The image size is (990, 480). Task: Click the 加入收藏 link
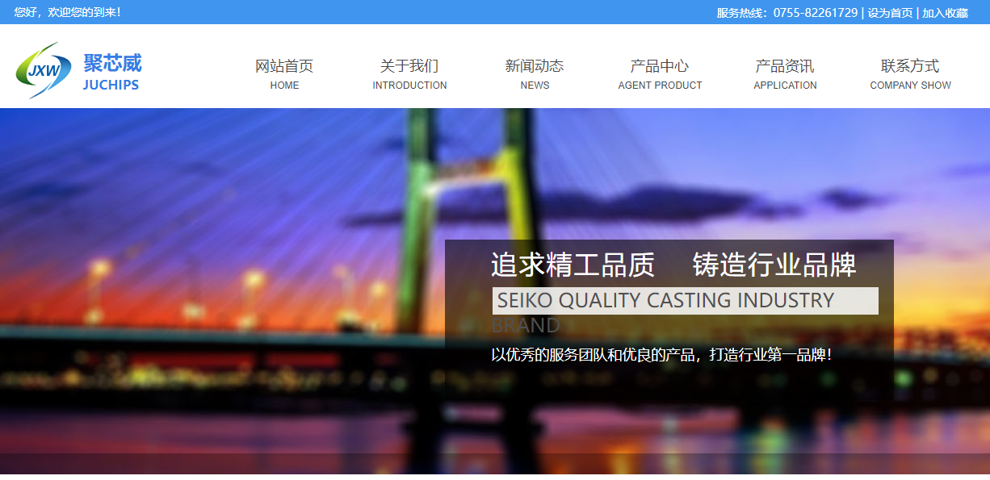click(x=945, y=13)
